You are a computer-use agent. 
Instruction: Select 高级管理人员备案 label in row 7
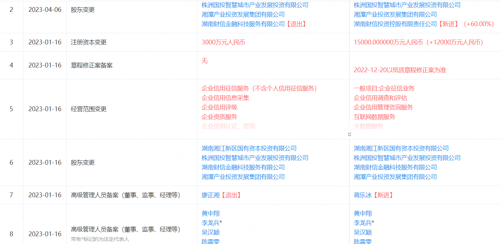(126, 195)
